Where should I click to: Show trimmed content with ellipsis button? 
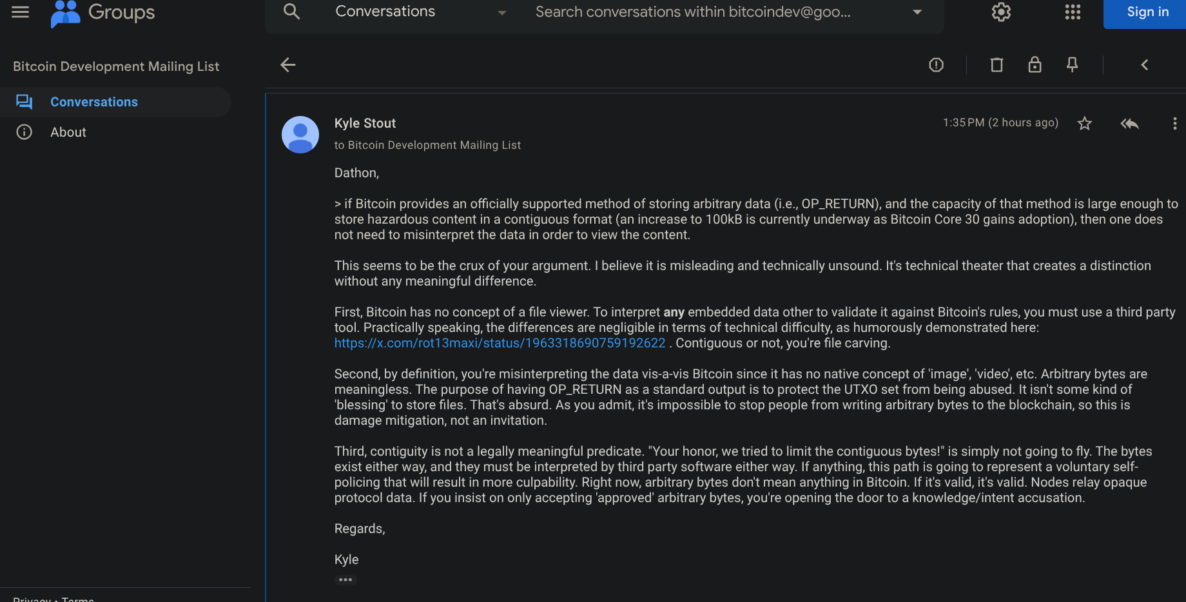point(345,579)
